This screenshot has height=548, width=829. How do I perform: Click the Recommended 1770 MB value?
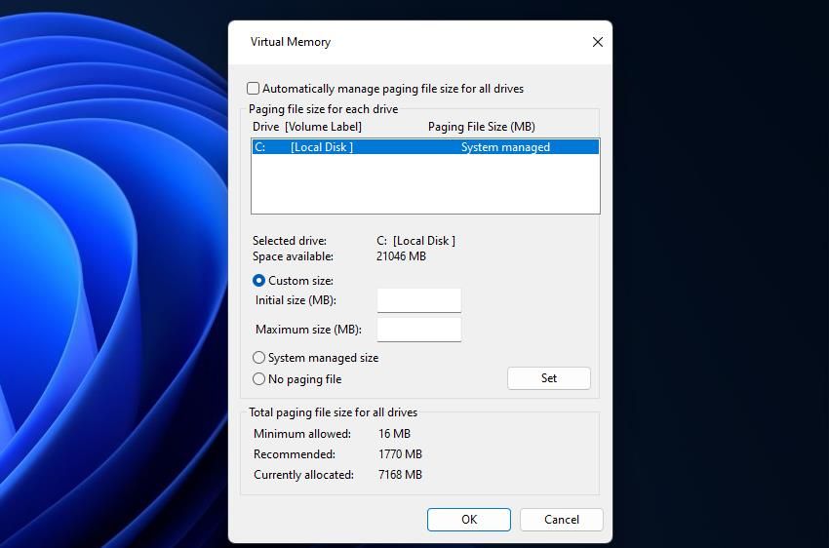tap(400, 454)
